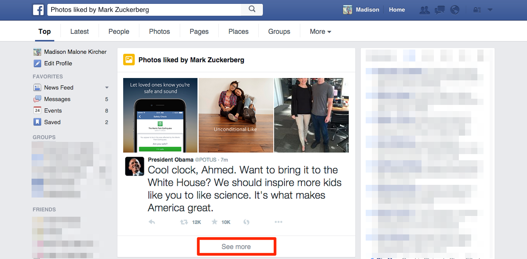Click the See more button
The image size is (527, 259).
(x=236, y=246)
